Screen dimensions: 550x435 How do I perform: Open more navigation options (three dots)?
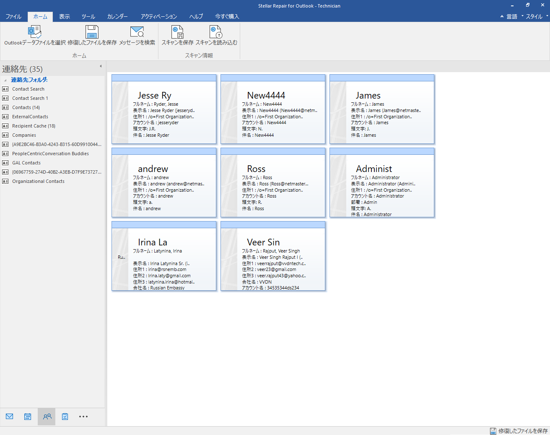[83, 417]
